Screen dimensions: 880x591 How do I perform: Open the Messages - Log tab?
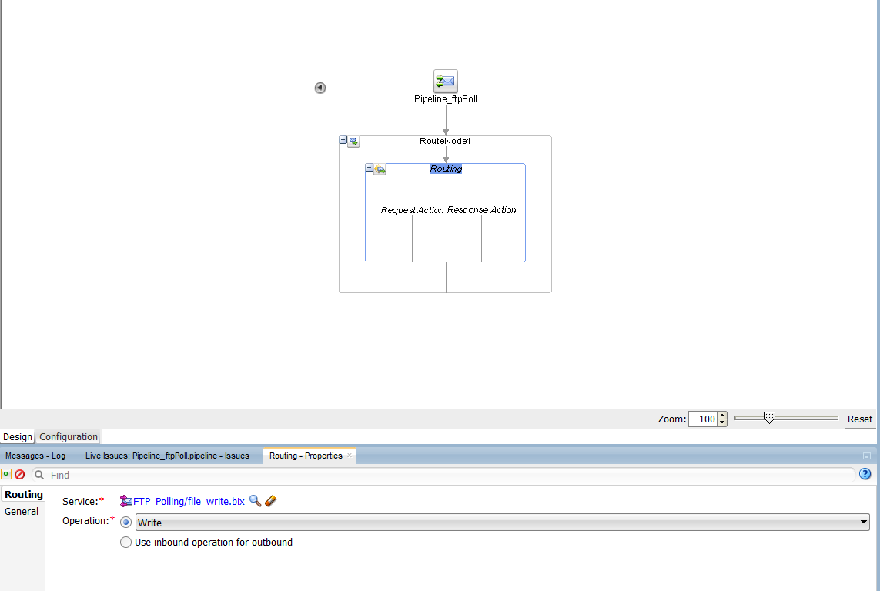35,456
